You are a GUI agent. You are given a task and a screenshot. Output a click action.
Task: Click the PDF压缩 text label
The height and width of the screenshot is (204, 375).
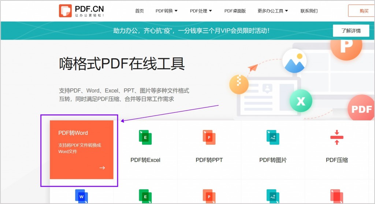pyautogui.click(x=337, y=160)
